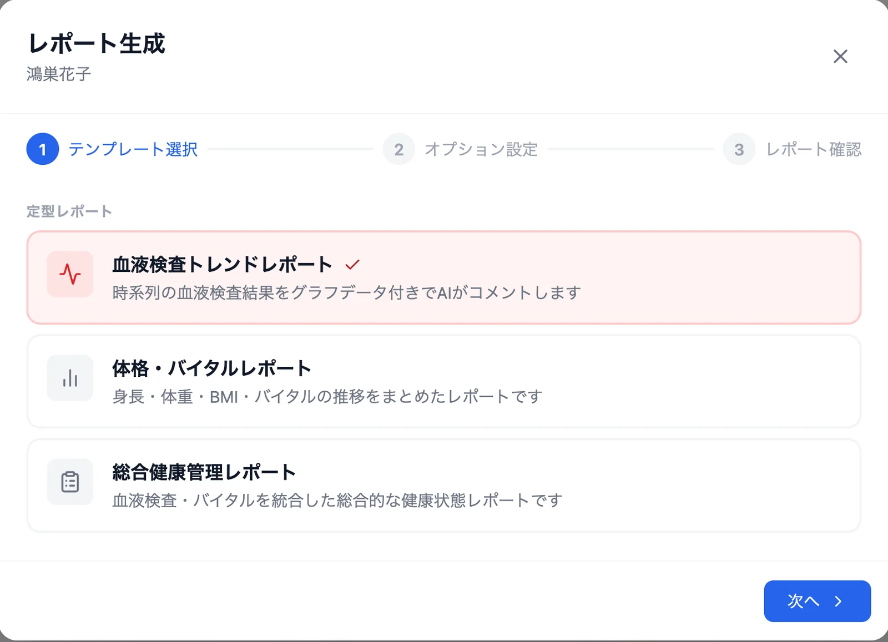Click the red checkmark beside 血液検査トレンドレポート

pyautogui.click(x=352, y=265)
